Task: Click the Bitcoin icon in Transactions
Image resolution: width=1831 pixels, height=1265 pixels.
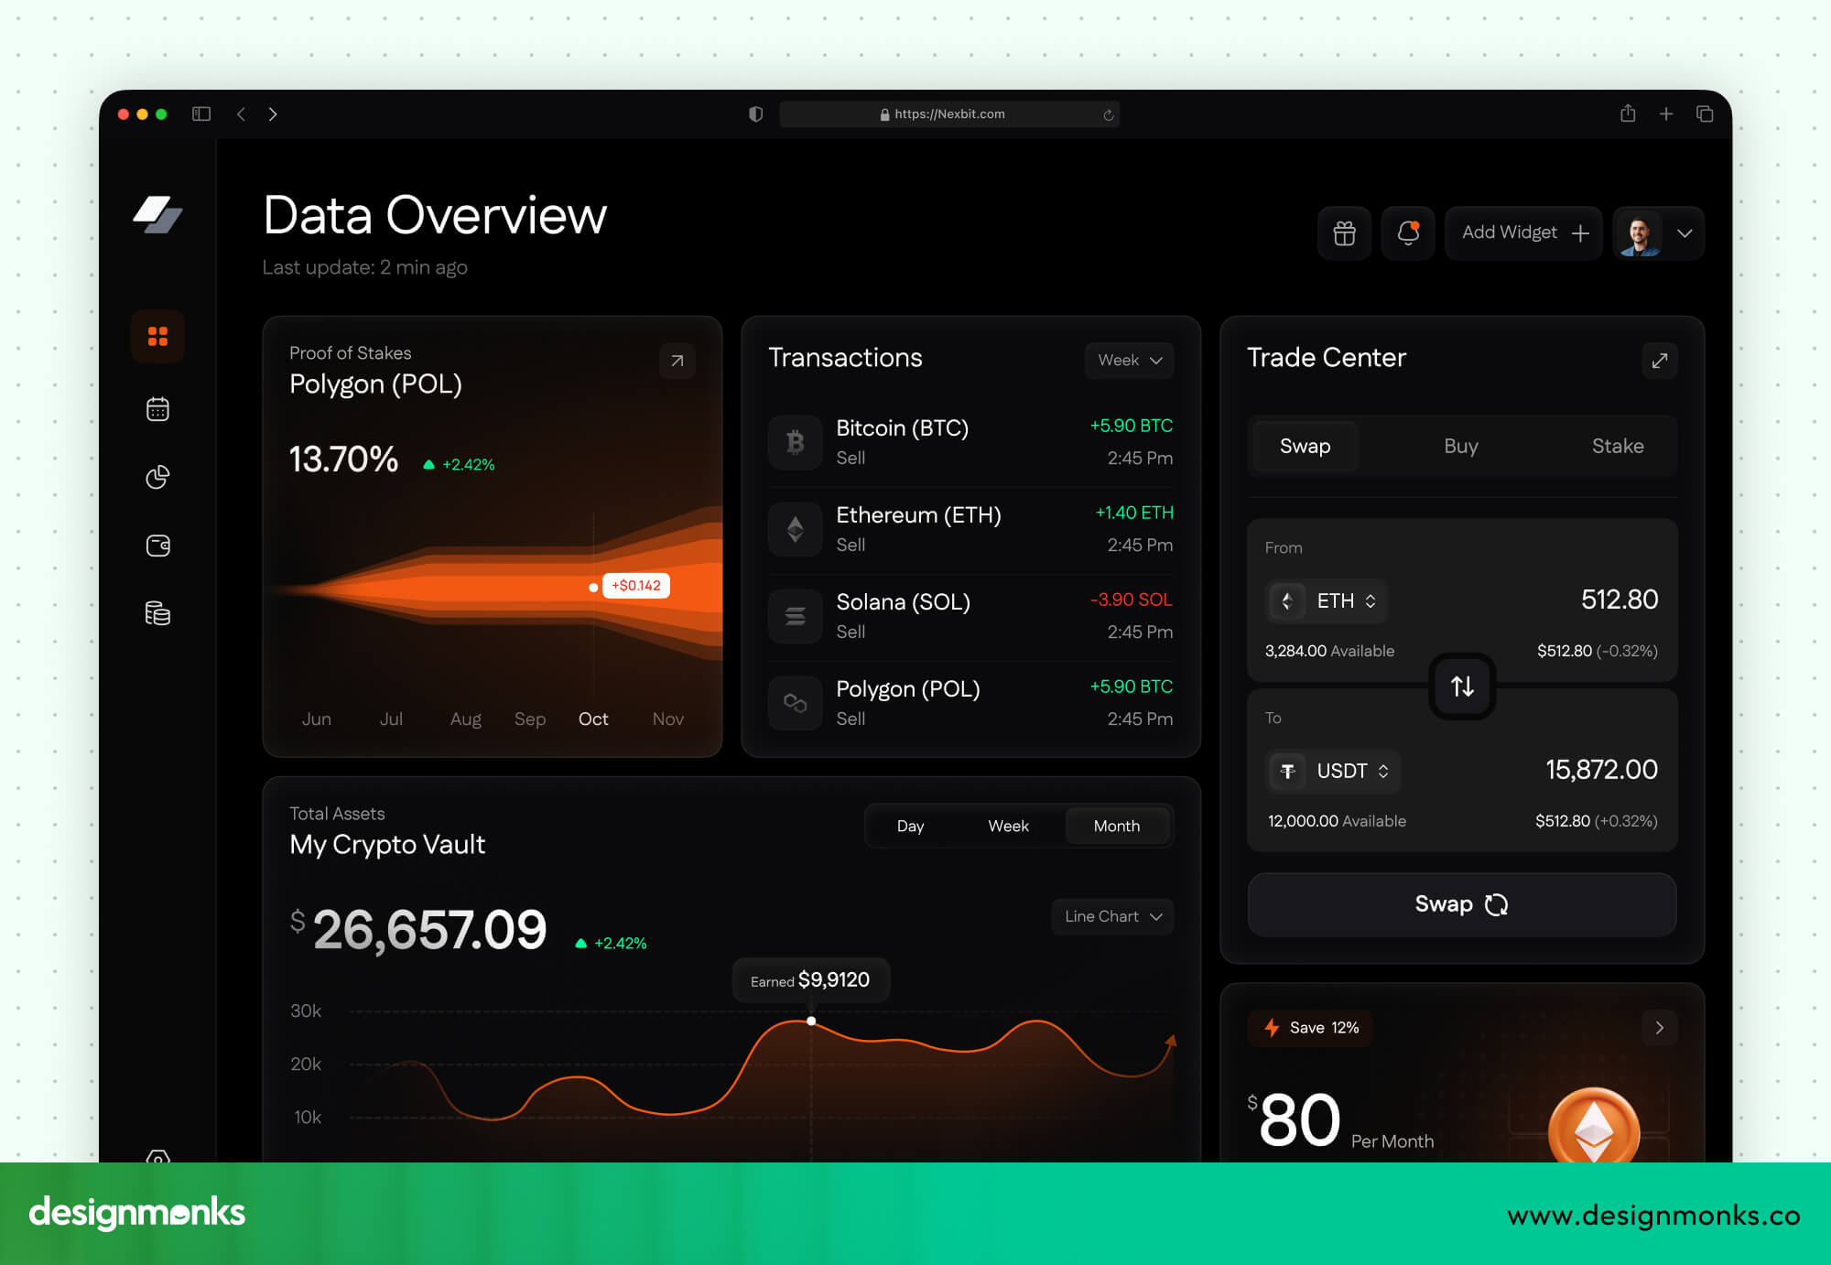Action: pyautogui.click(x=795, y=442)
